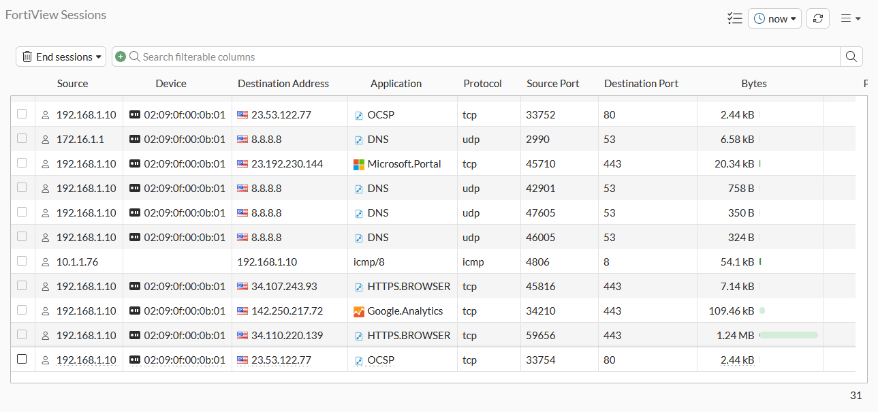Click the Google.Analytics application icon

[x=360, y=311]
